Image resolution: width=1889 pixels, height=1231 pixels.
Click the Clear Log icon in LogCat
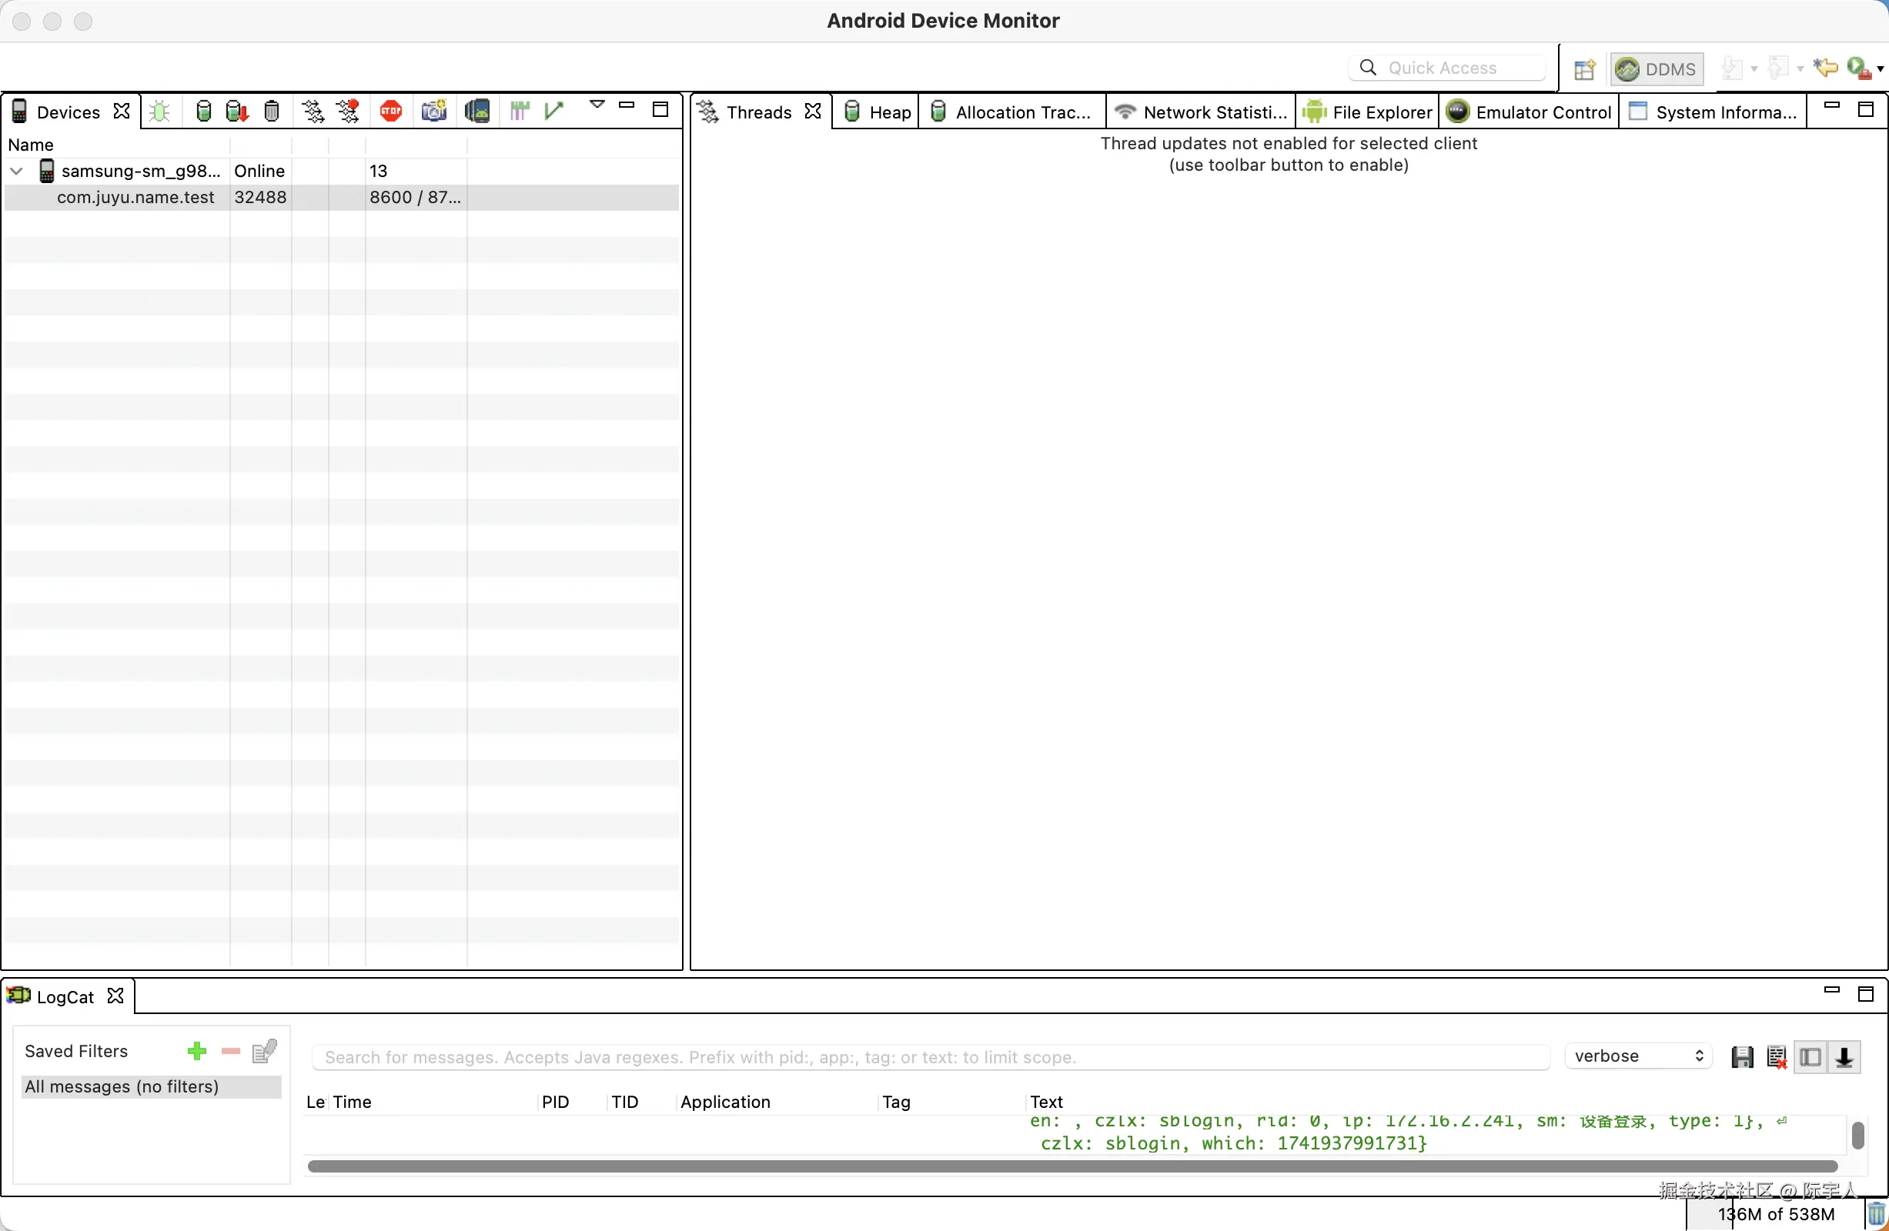[x=1777, y=1056]
